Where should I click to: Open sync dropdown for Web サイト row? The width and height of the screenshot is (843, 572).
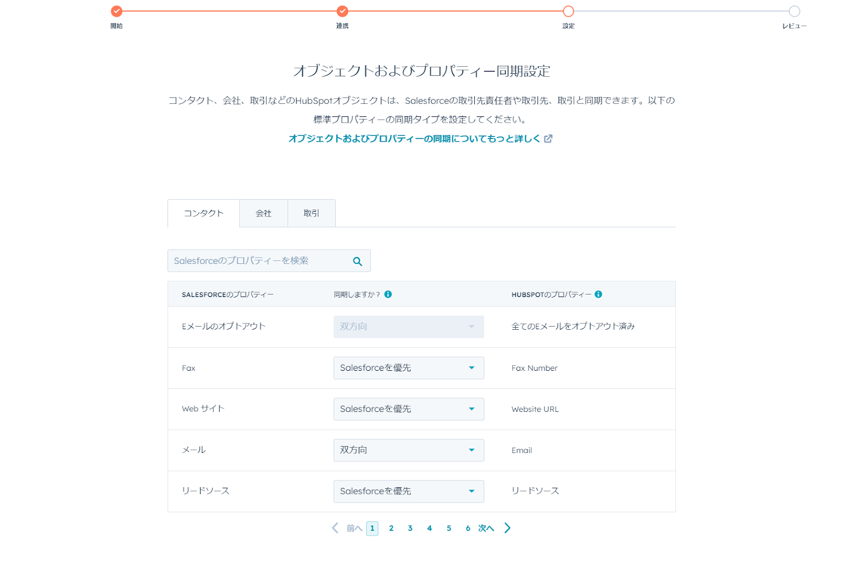[x=408, y=409]
